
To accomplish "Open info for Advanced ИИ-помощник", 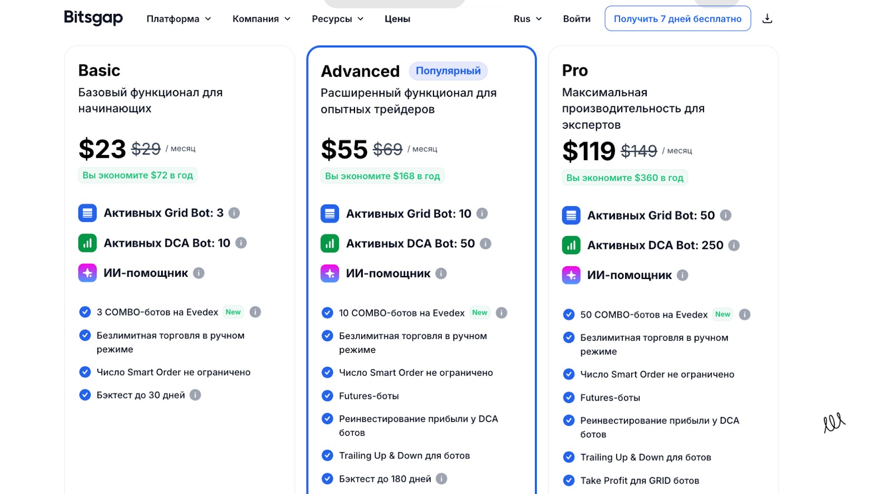I will click(441, 273).
